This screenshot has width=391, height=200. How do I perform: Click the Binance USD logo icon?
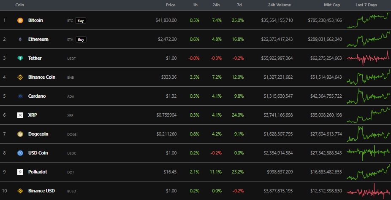click(x=20, y=191)
